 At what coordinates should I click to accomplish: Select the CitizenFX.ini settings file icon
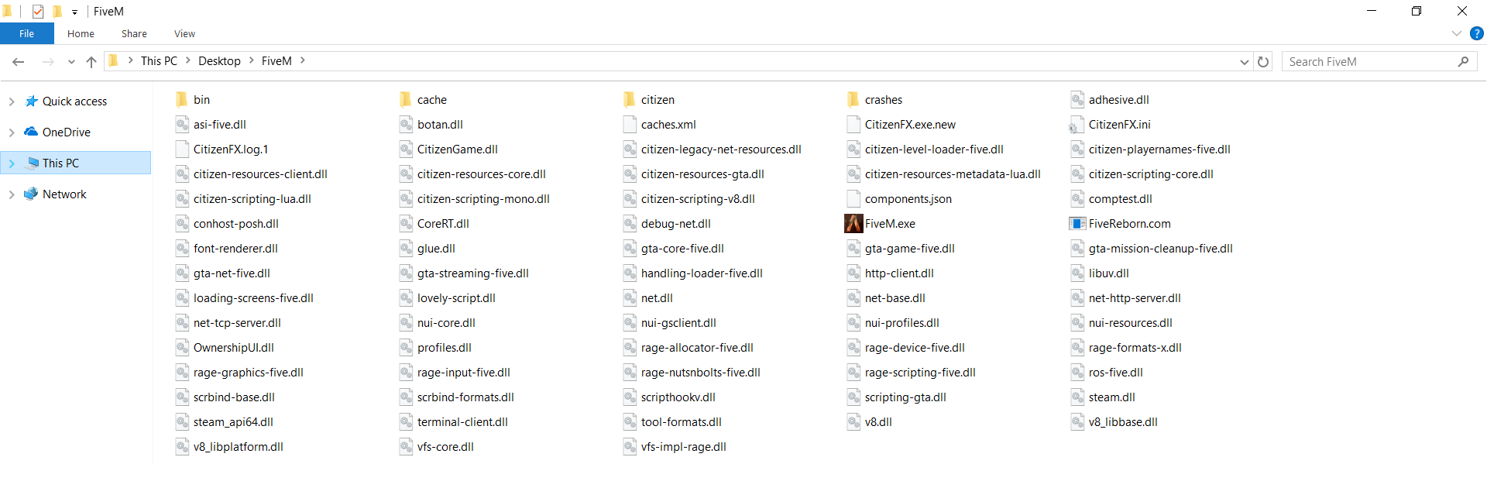[1077, 125]
